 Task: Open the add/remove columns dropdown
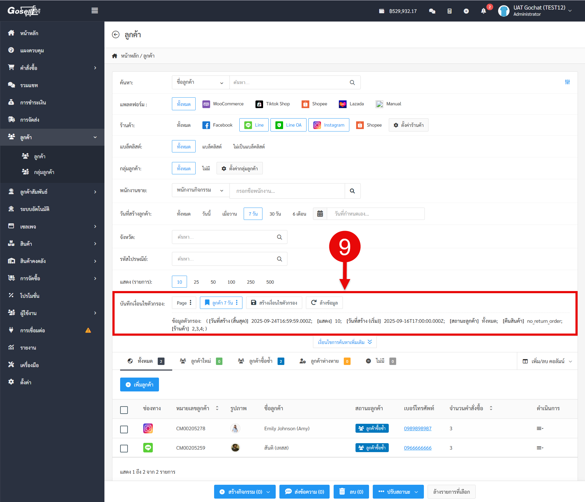pos(547,361)
